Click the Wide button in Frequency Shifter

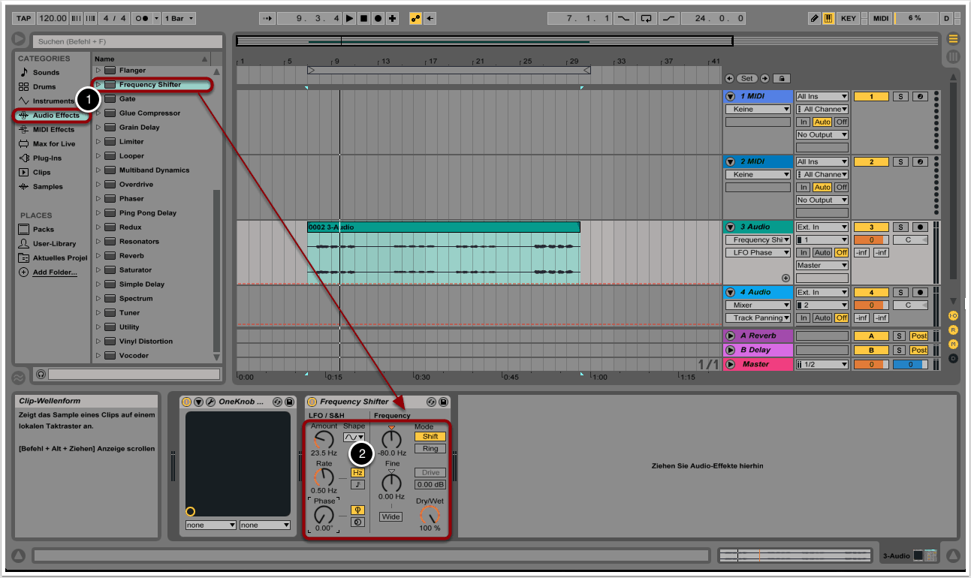click(x=391, y=516)
